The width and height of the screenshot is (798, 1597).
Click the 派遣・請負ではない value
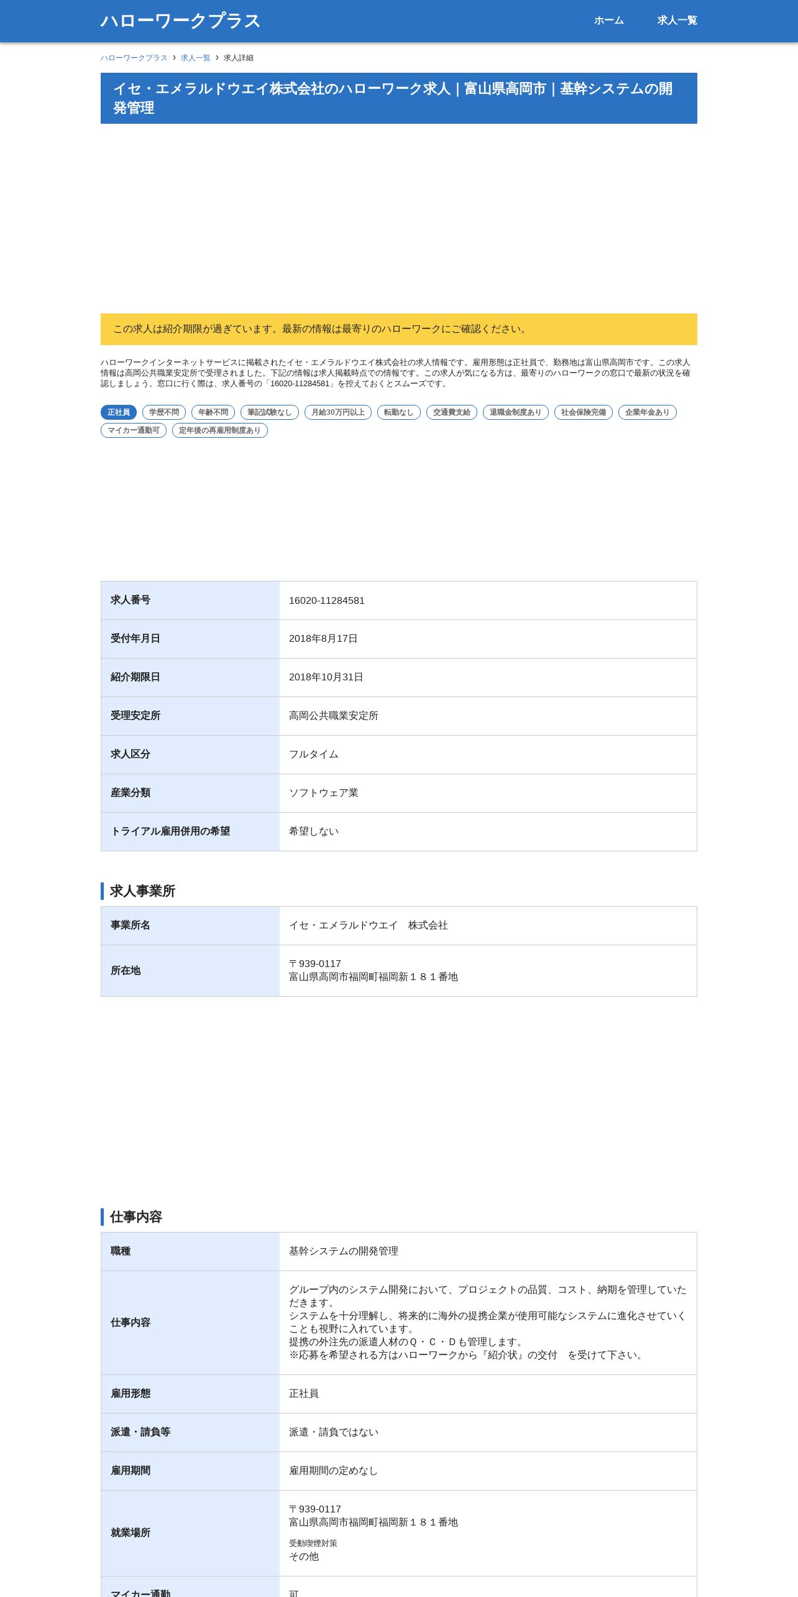(x=334, y=1432)
